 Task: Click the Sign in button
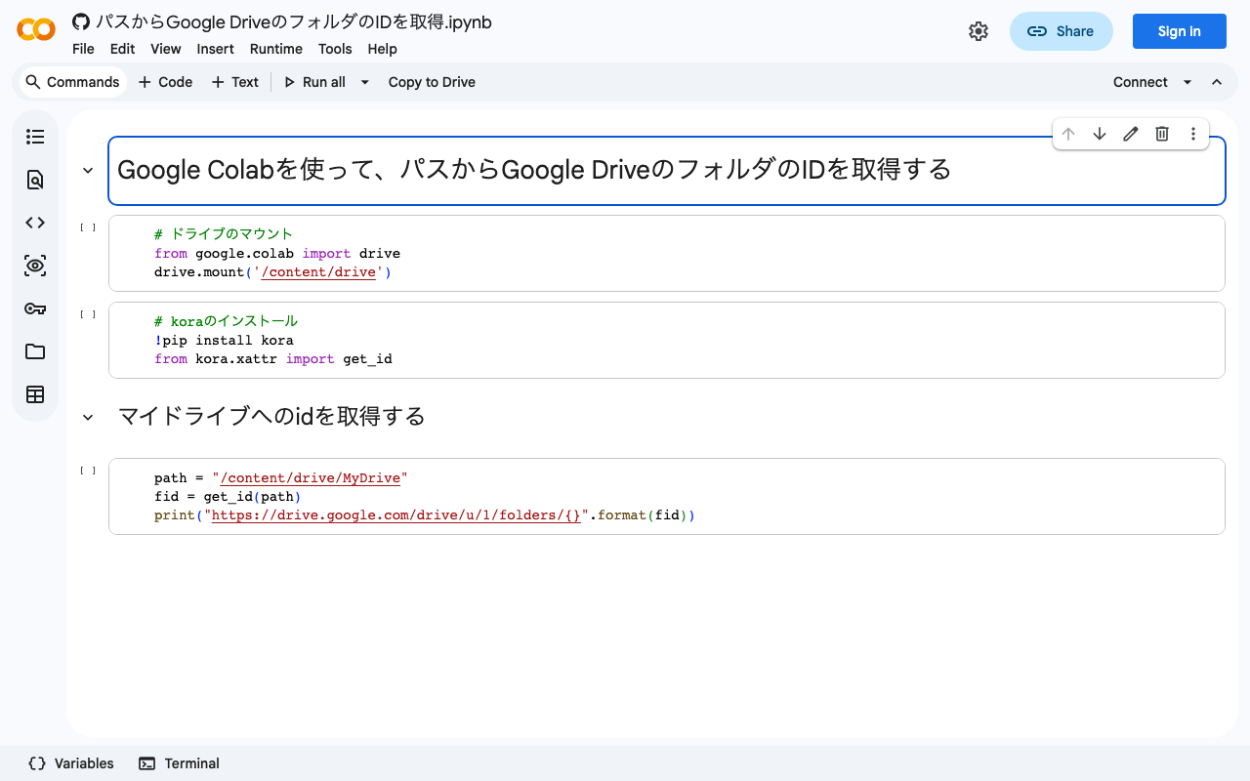(1179, 31)
